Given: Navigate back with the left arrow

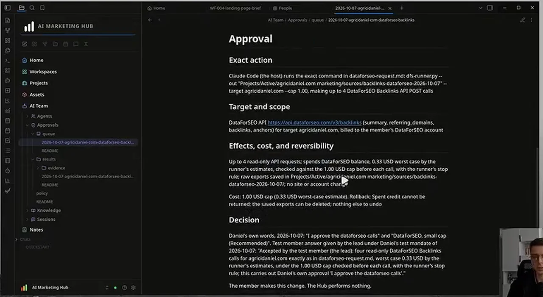Looking at the screenshot, I should coord(150,20).
